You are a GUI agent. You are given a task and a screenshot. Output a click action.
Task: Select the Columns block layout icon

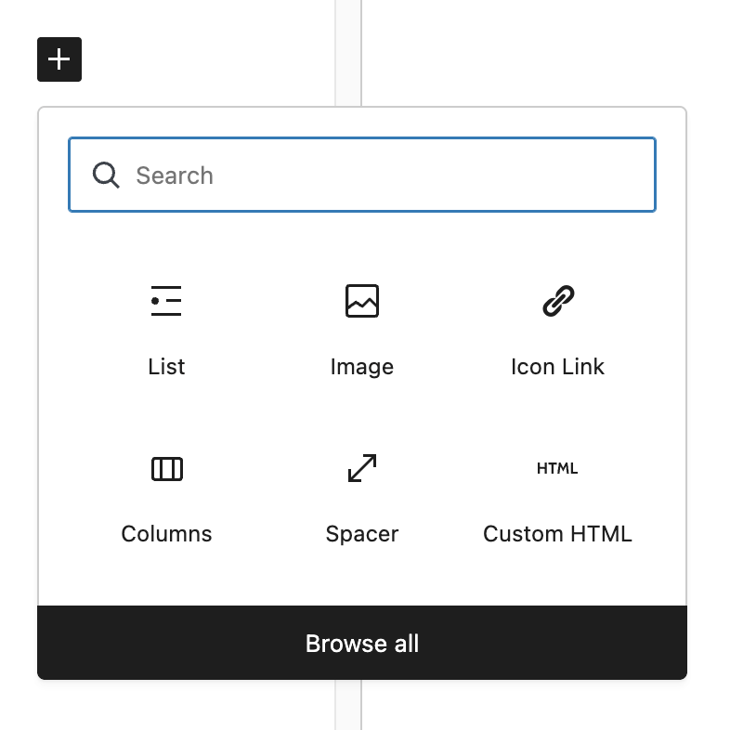point(166,468)
